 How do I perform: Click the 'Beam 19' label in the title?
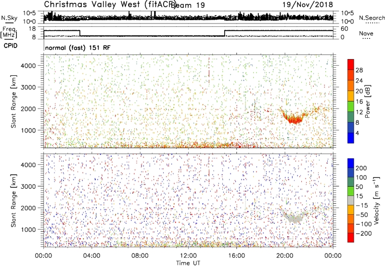coord(188,5)
